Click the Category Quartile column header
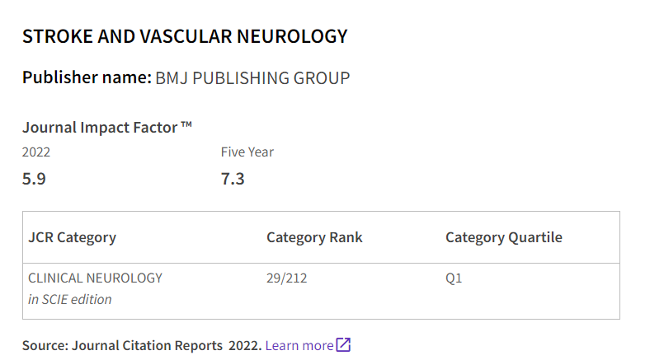 pos(503,237)
